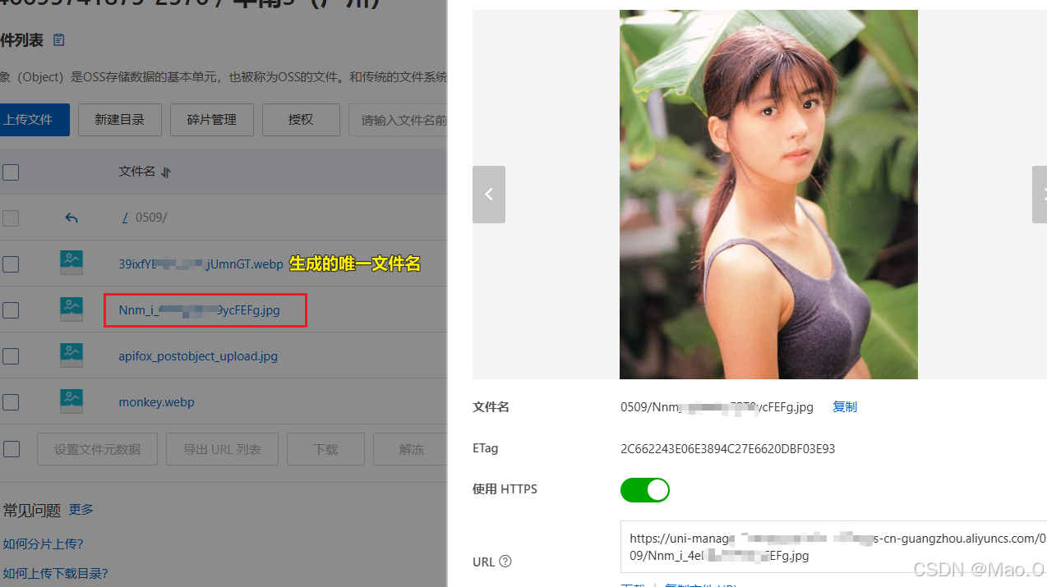1047x587 pixels.
Task: Click the 新建目录 button
Action: coord(120,120)
